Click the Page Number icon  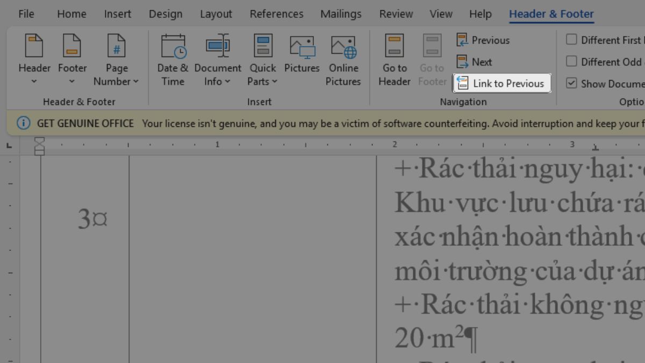point(116,46)
